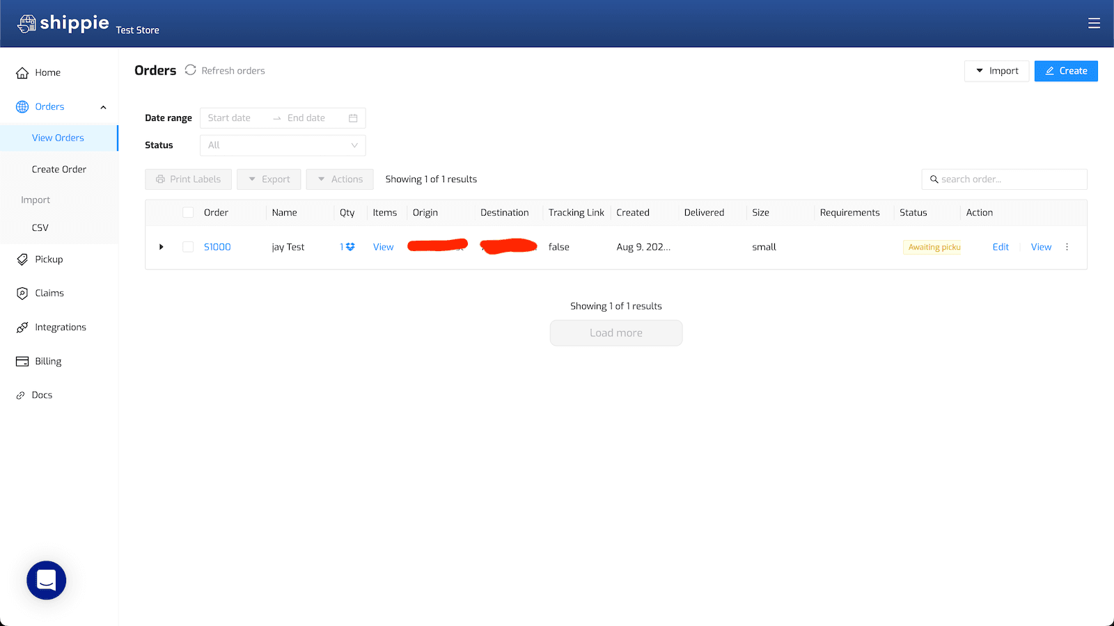1114x626 pixels.
Task: Expand the row for order 51000
Action: [x=161, y=246]
